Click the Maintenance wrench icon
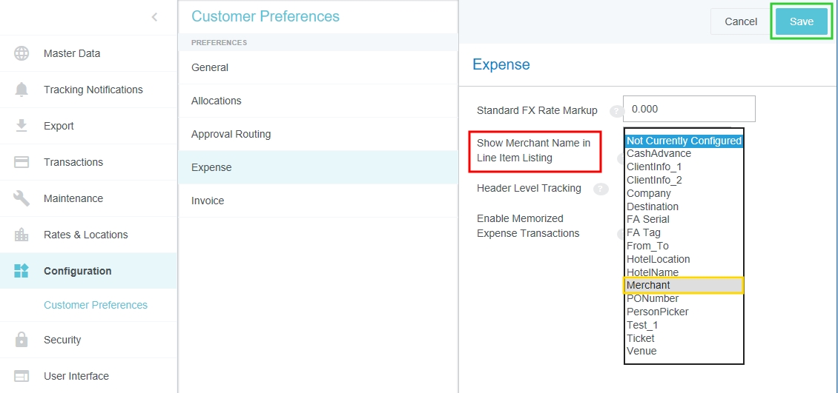The height and width of the screenshot is (393, 838). pos(22,198)
